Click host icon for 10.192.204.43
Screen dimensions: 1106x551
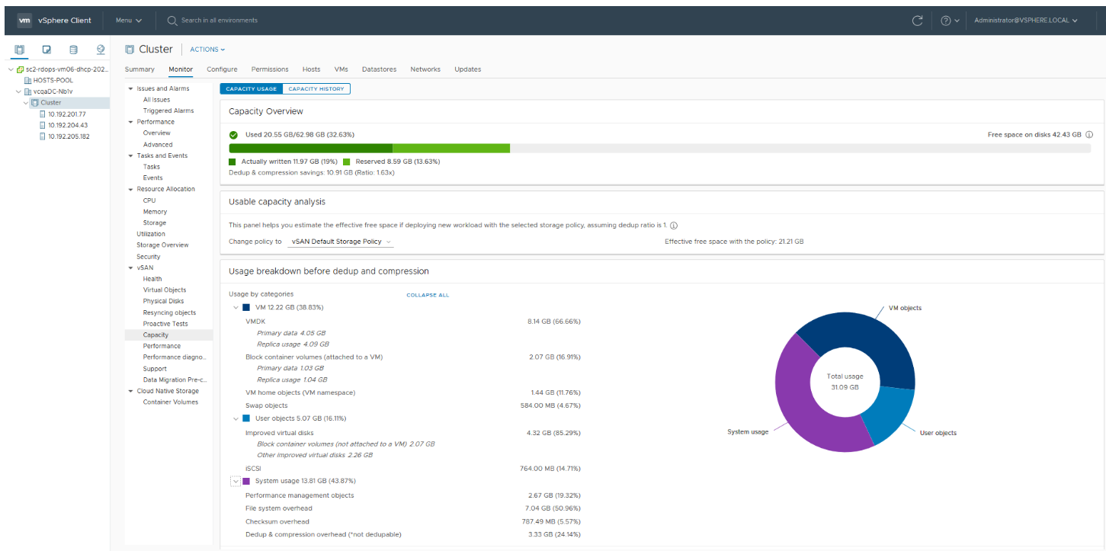43,125
